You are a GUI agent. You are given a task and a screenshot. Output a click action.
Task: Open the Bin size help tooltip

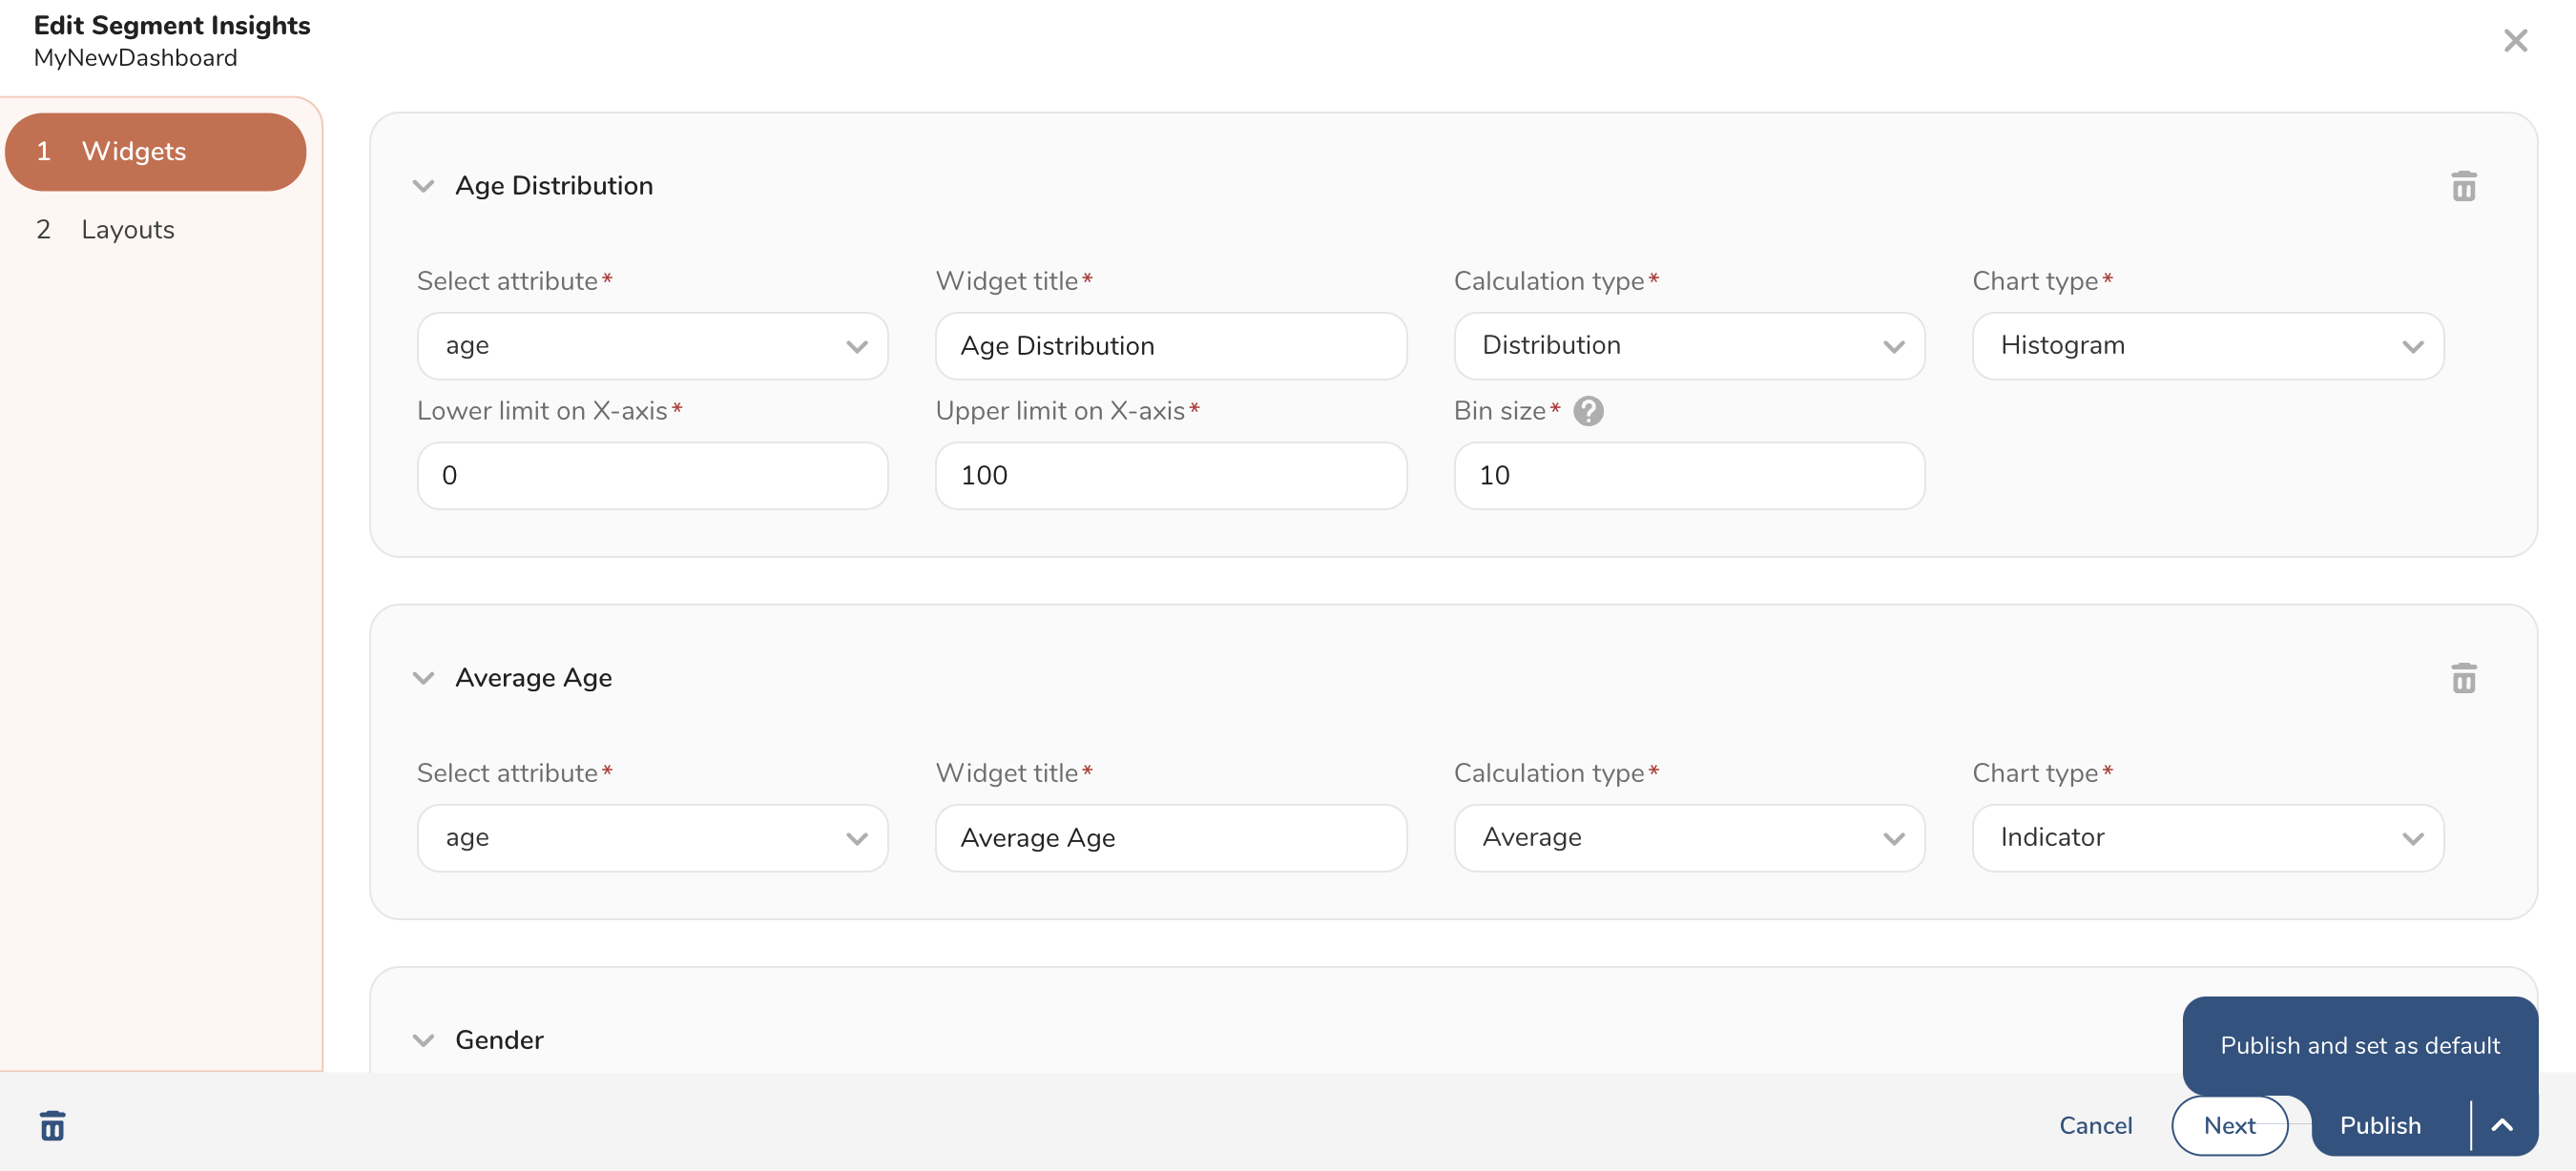click(x=1588, y=411)
